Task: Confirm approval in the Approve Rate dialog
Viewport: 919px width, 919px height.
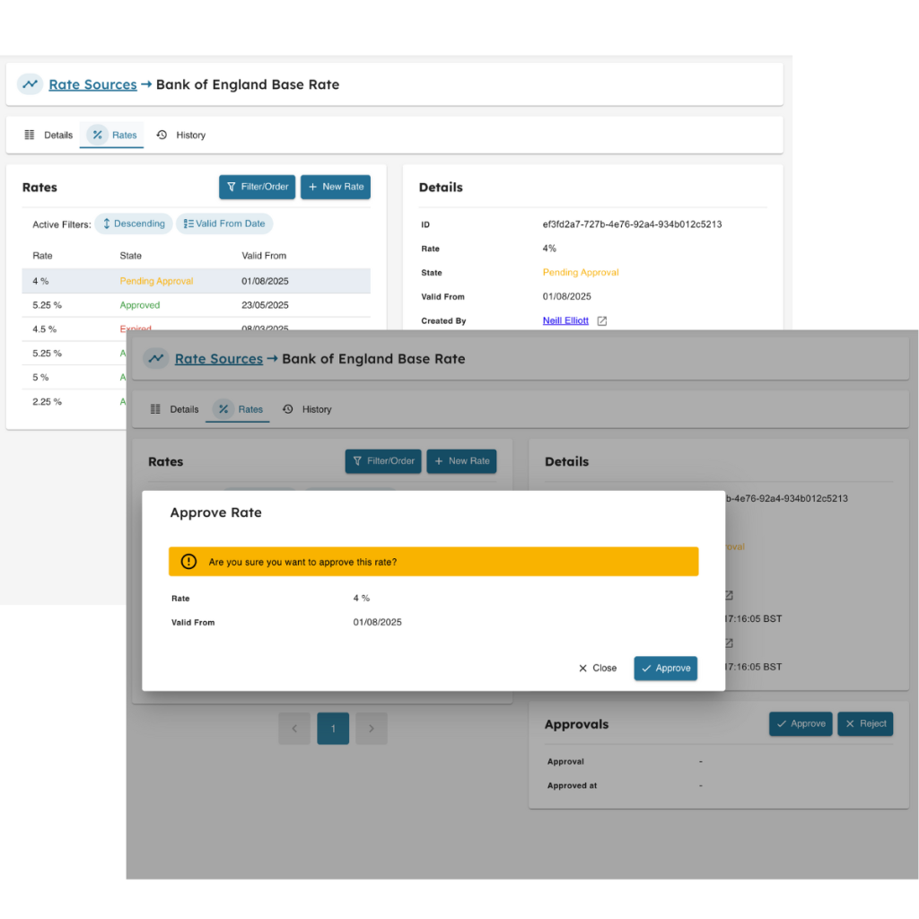Action: coord(666,668)
